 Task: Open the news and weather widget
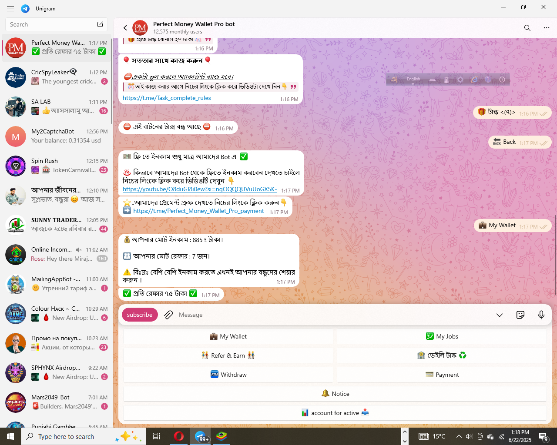point(432,436)
